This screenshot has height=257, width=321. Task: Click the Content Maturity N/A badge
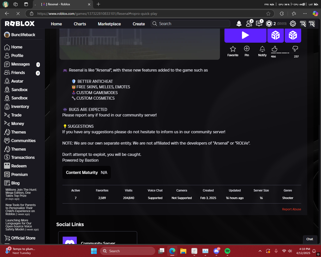pos(87,172)
